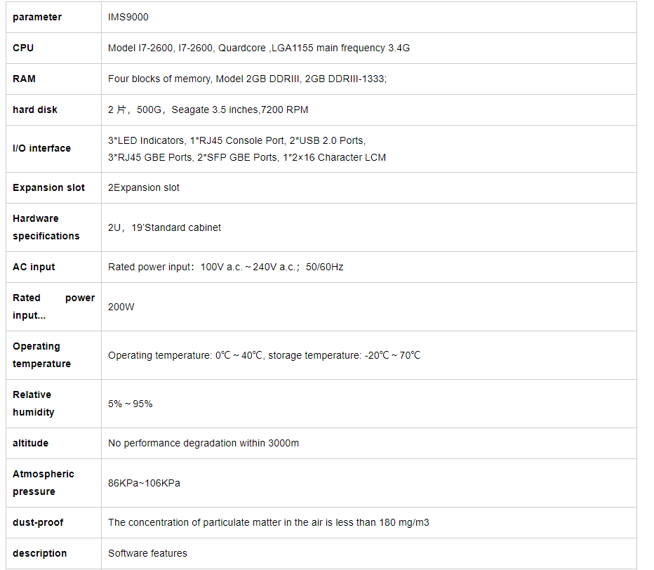Click the Expansion slot row label
654x570 pixels.
click(48, 187)
